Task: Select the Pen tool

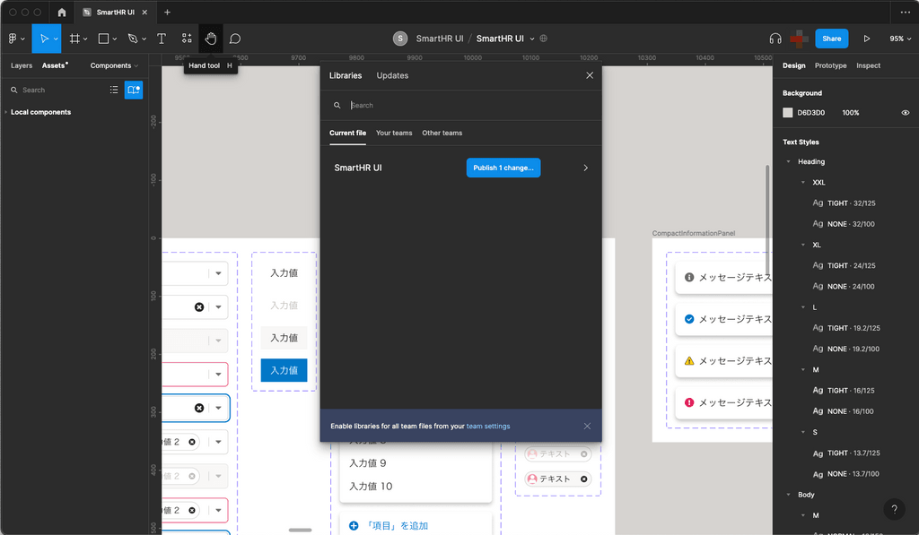Action: 130,38
